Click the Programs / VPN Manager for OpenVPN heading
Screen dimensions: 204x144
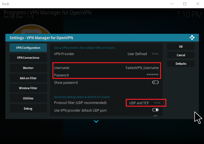47,13
